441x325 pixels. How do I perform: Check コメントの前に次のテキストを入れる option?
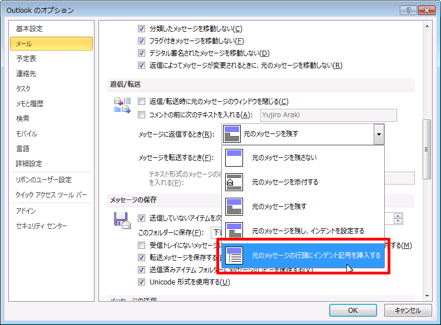[141, 115]
